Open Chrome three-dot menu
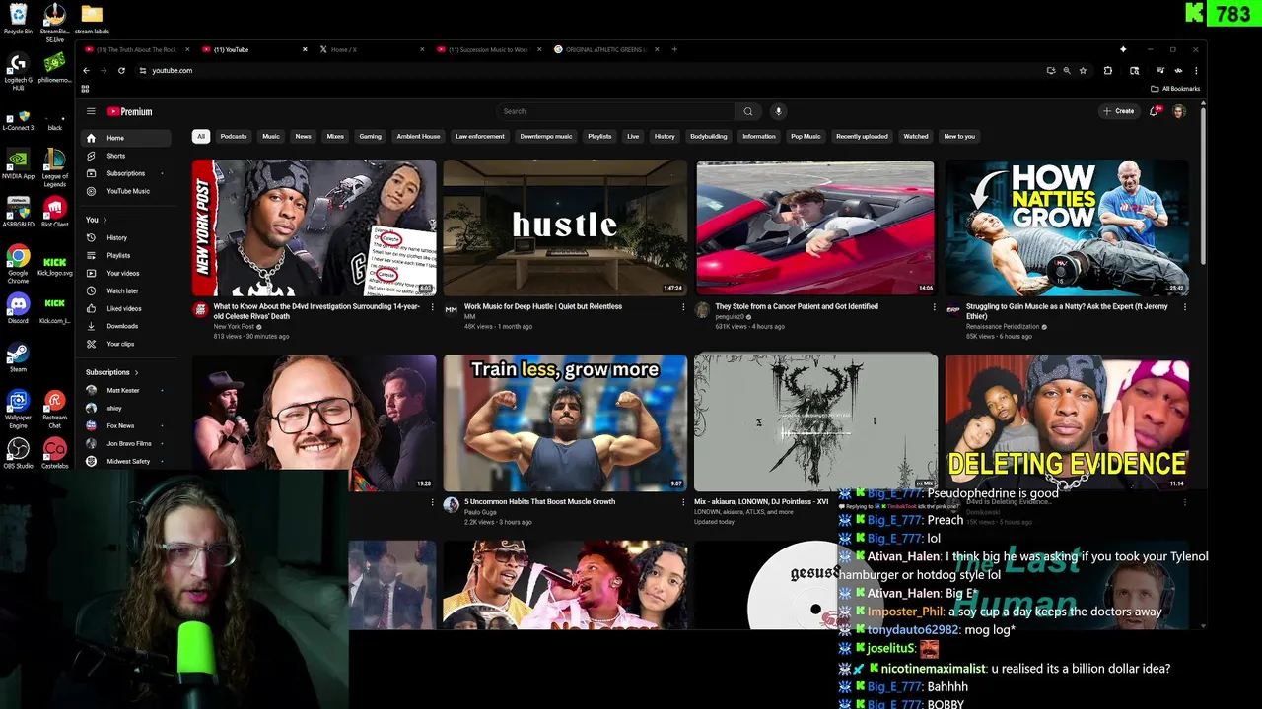This screenshot has height=709, width=1262. click(x=1195, y=70)
